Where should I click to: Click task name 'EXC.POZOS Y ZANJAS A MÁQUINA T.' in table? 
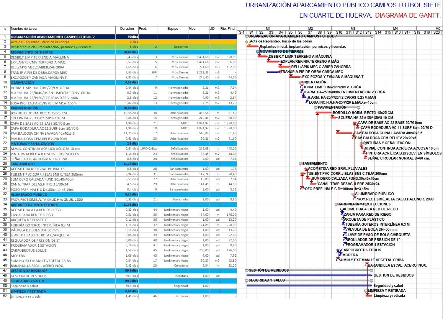click(39, 78)
